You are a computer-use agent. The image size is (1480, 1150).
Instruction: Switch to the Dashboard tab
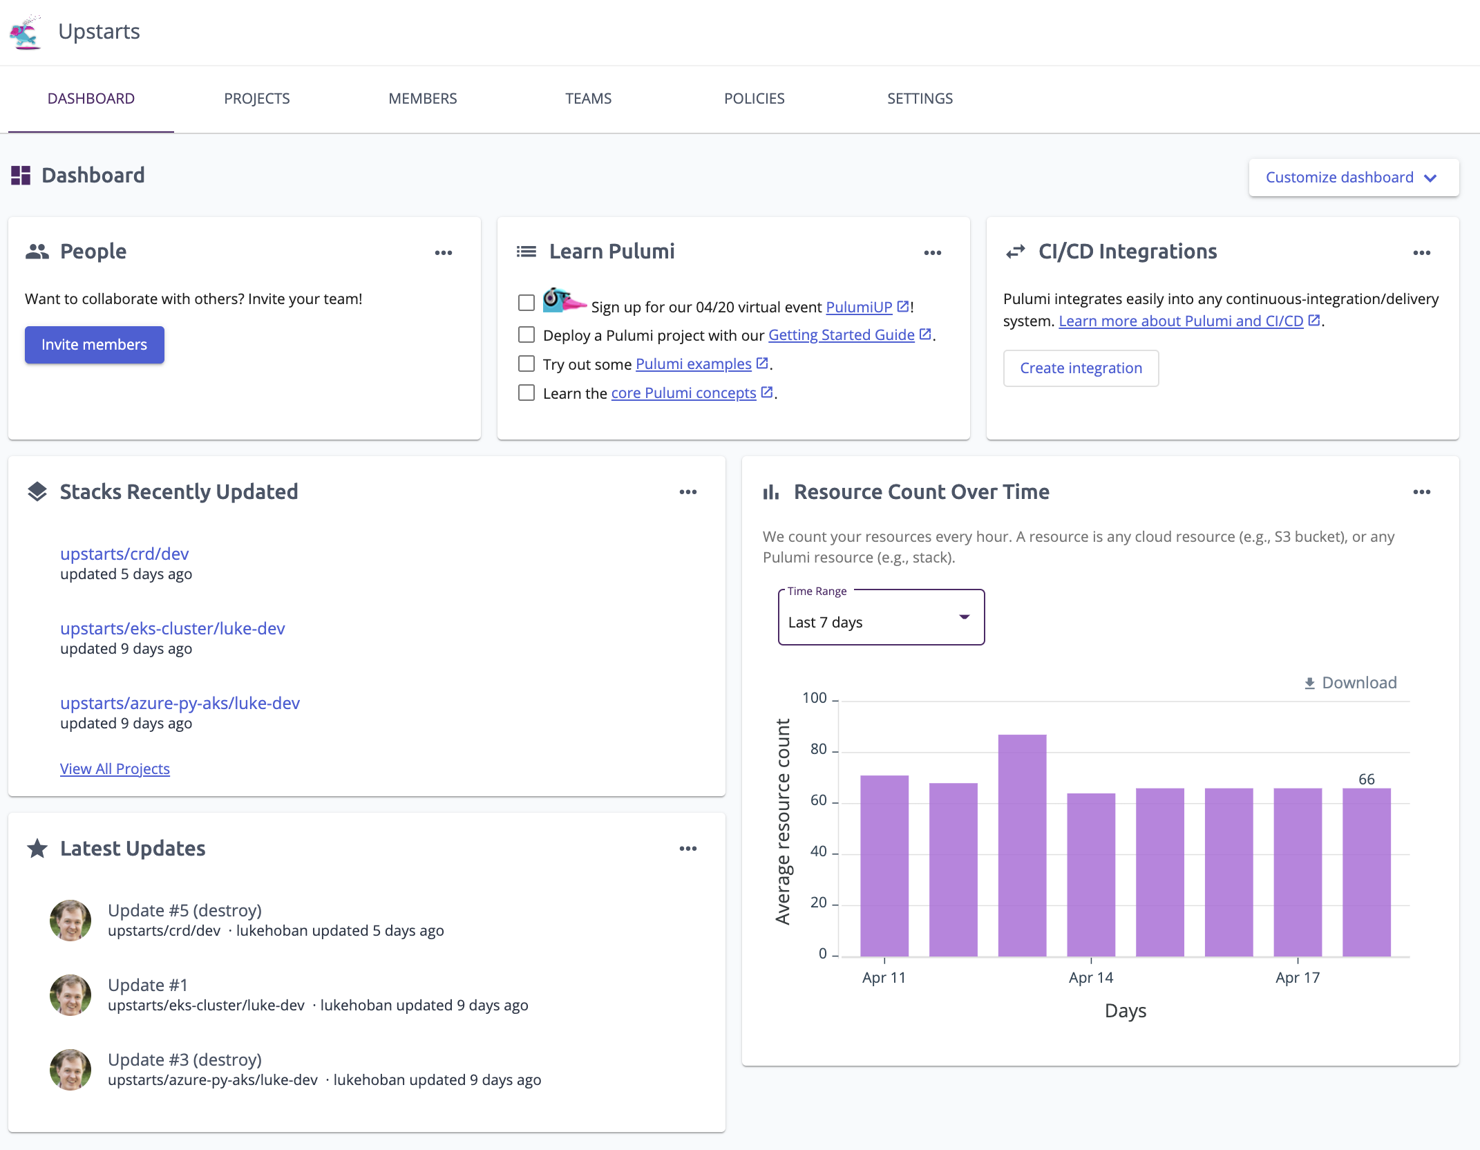(91, 99)
